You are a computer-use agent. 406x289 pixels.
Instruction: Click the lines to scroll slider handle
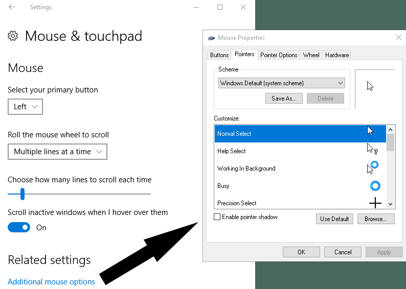(x=22, y=194)
